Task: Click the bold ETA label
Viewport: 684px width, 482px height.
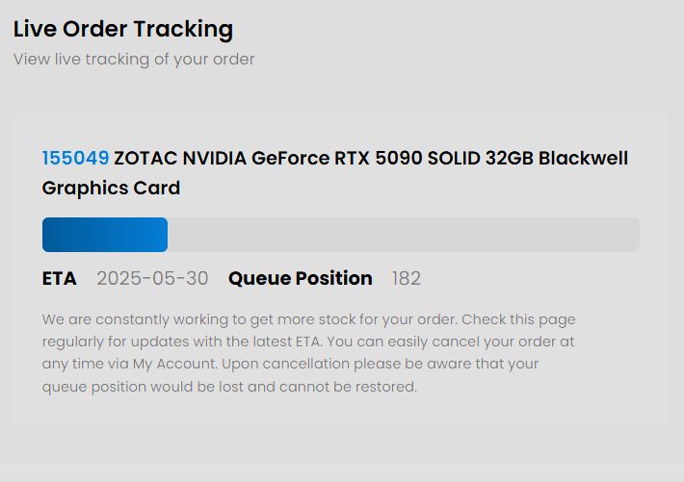Action: click(x=59, y=278)
